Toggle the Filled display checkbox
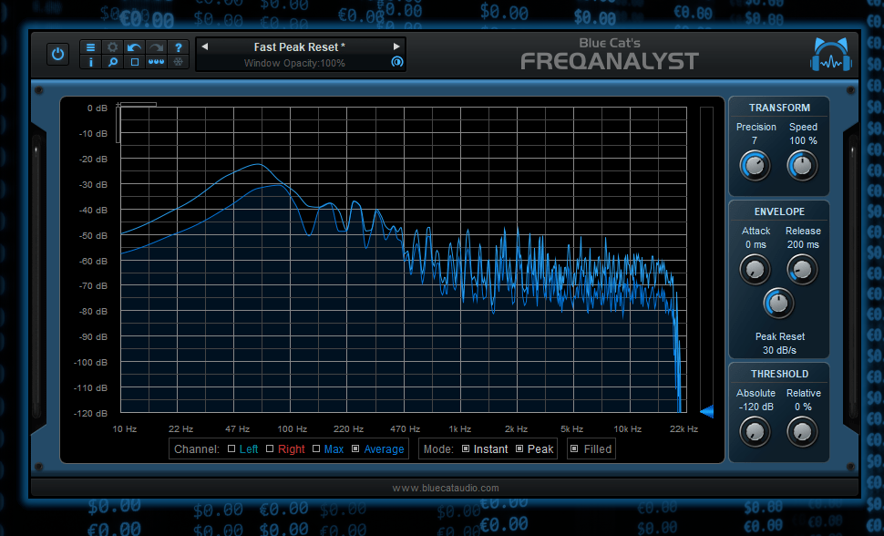The image size is (884, 536). [574, 448]
